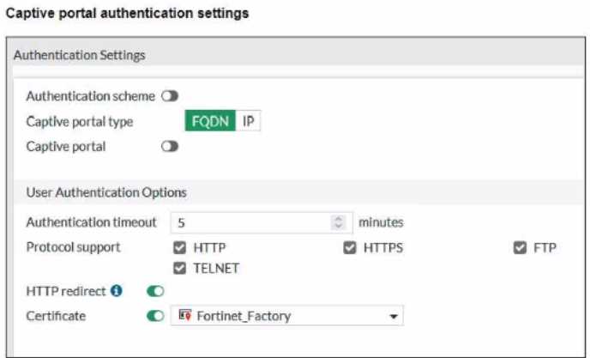This screenshot has height=358, width=590.
Task: Deselect the TELNET protocol checkbox
Action: coord(179,268)
